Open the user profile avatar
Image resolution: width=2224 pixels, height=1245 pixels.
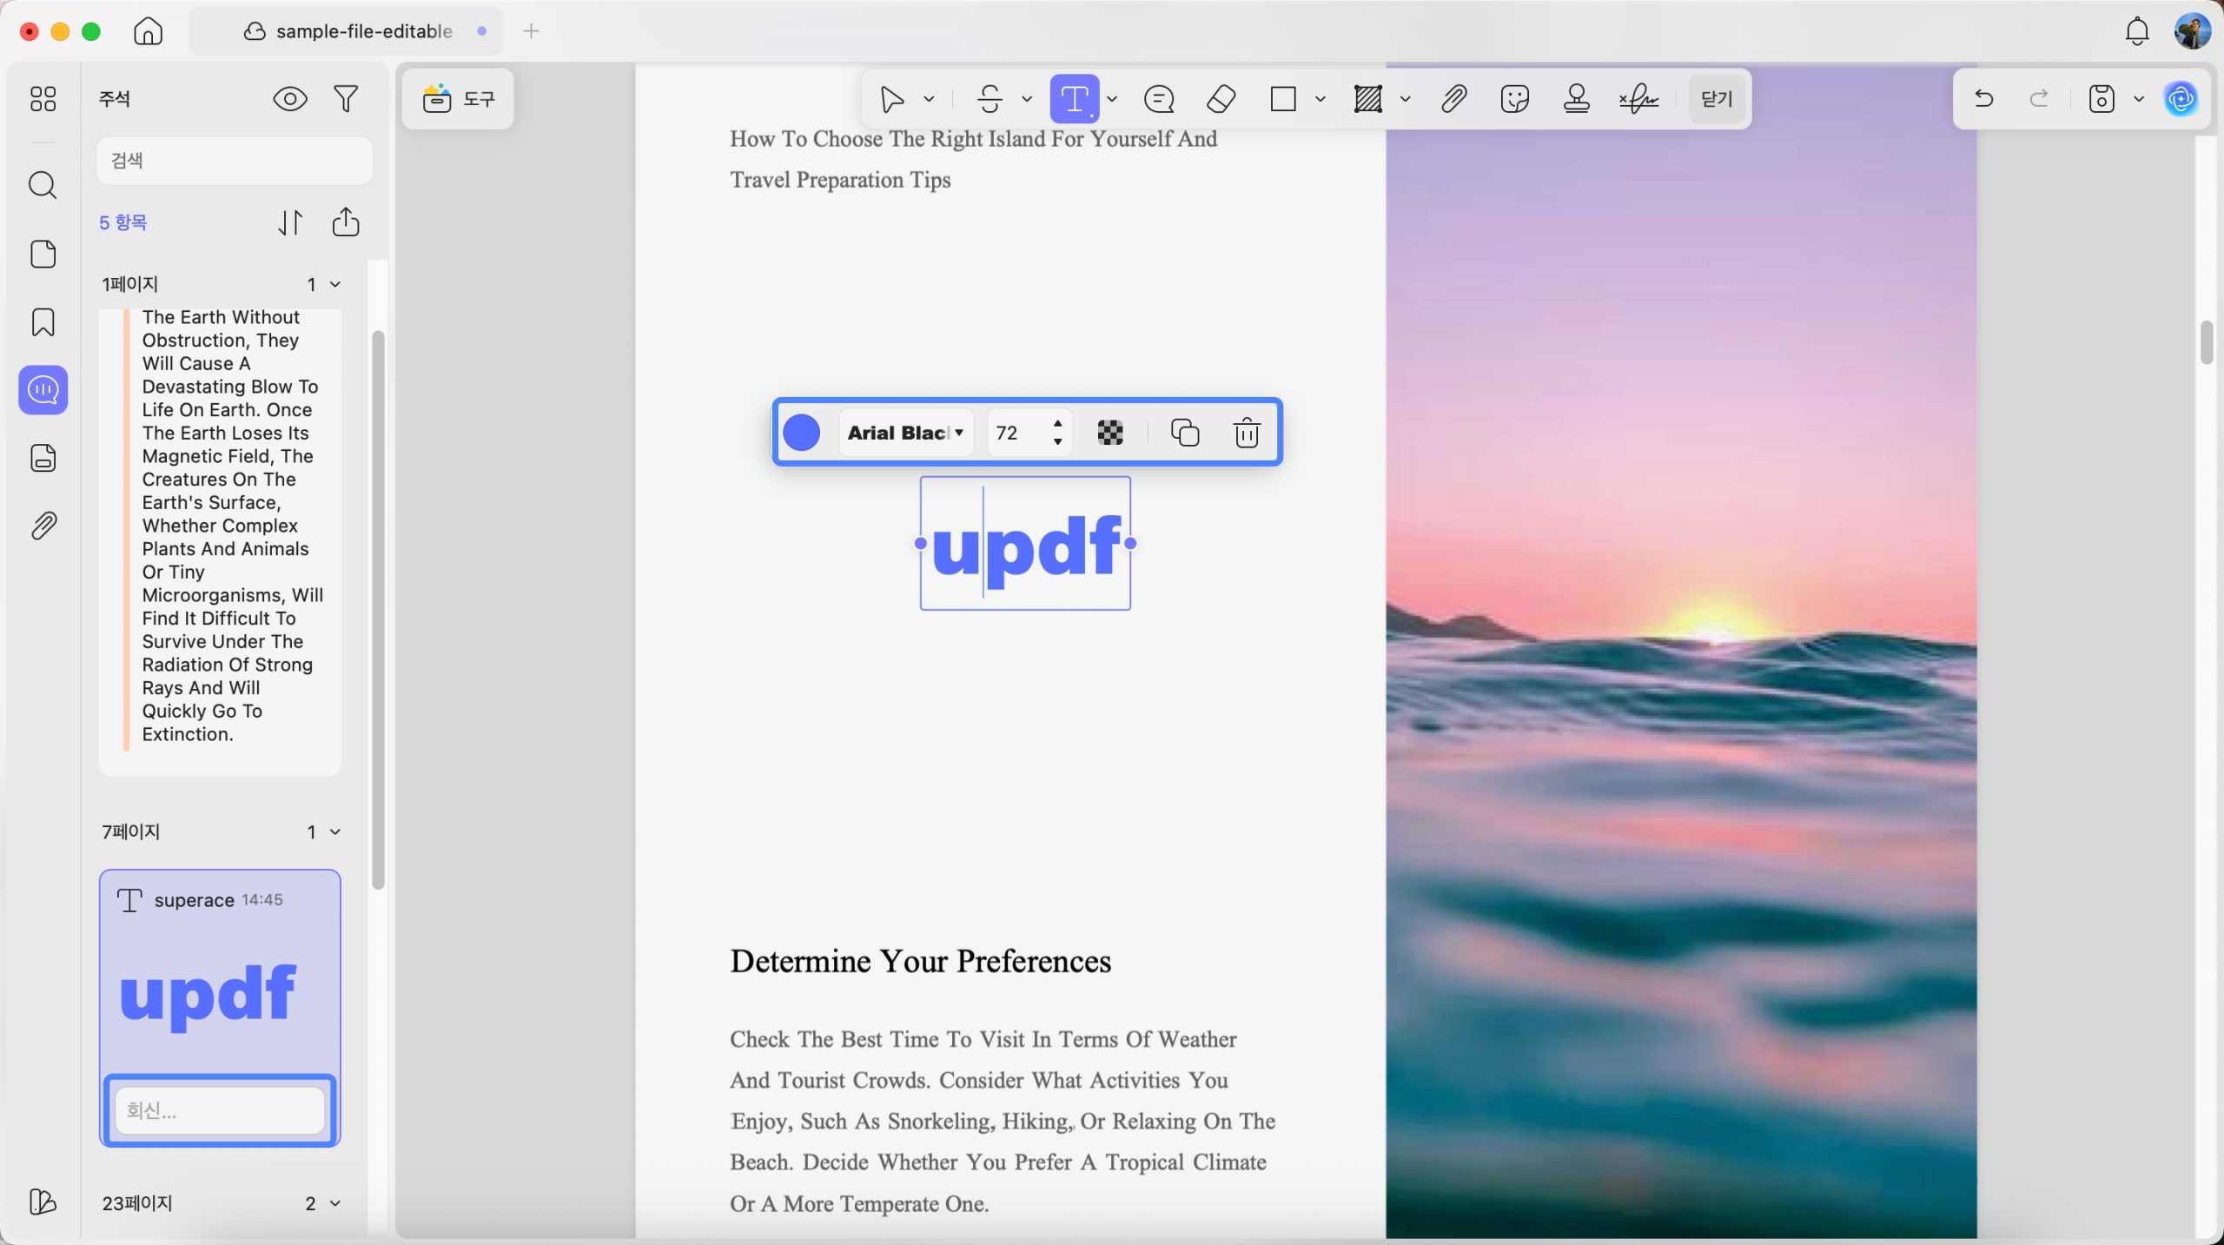point(2192,31)
